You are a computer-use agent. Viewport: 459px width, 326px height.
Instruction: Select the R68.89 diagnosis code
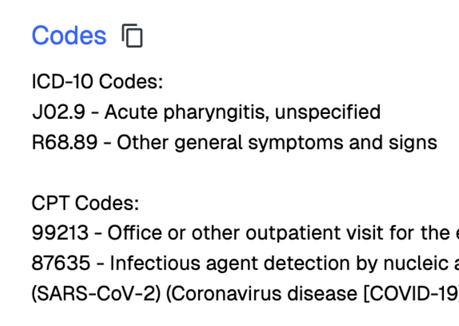tap(65, 142)
